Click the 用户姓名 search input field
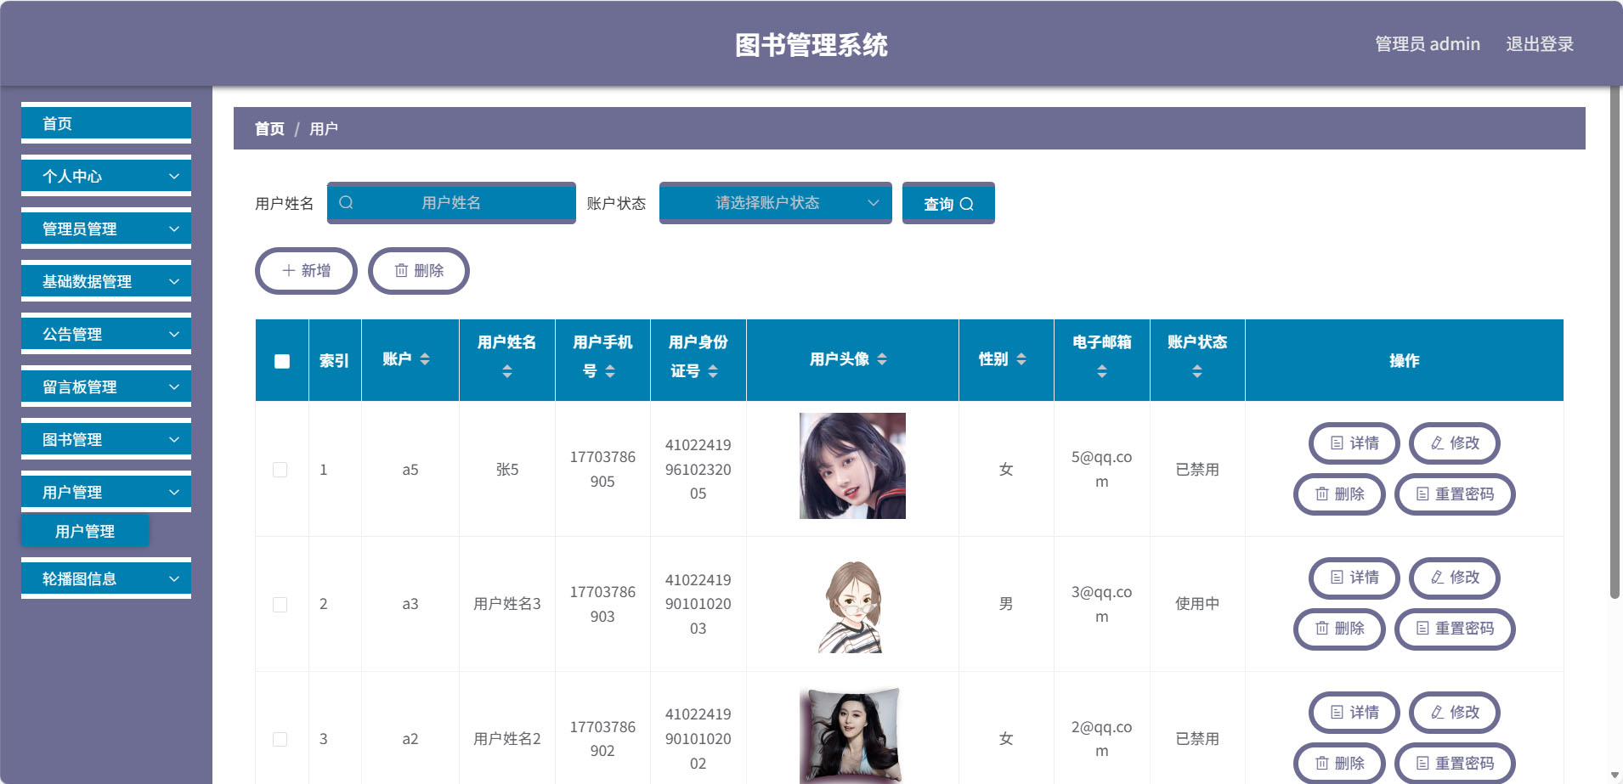The width and height of the screenshot is (1623, 784). coord(451,203)
